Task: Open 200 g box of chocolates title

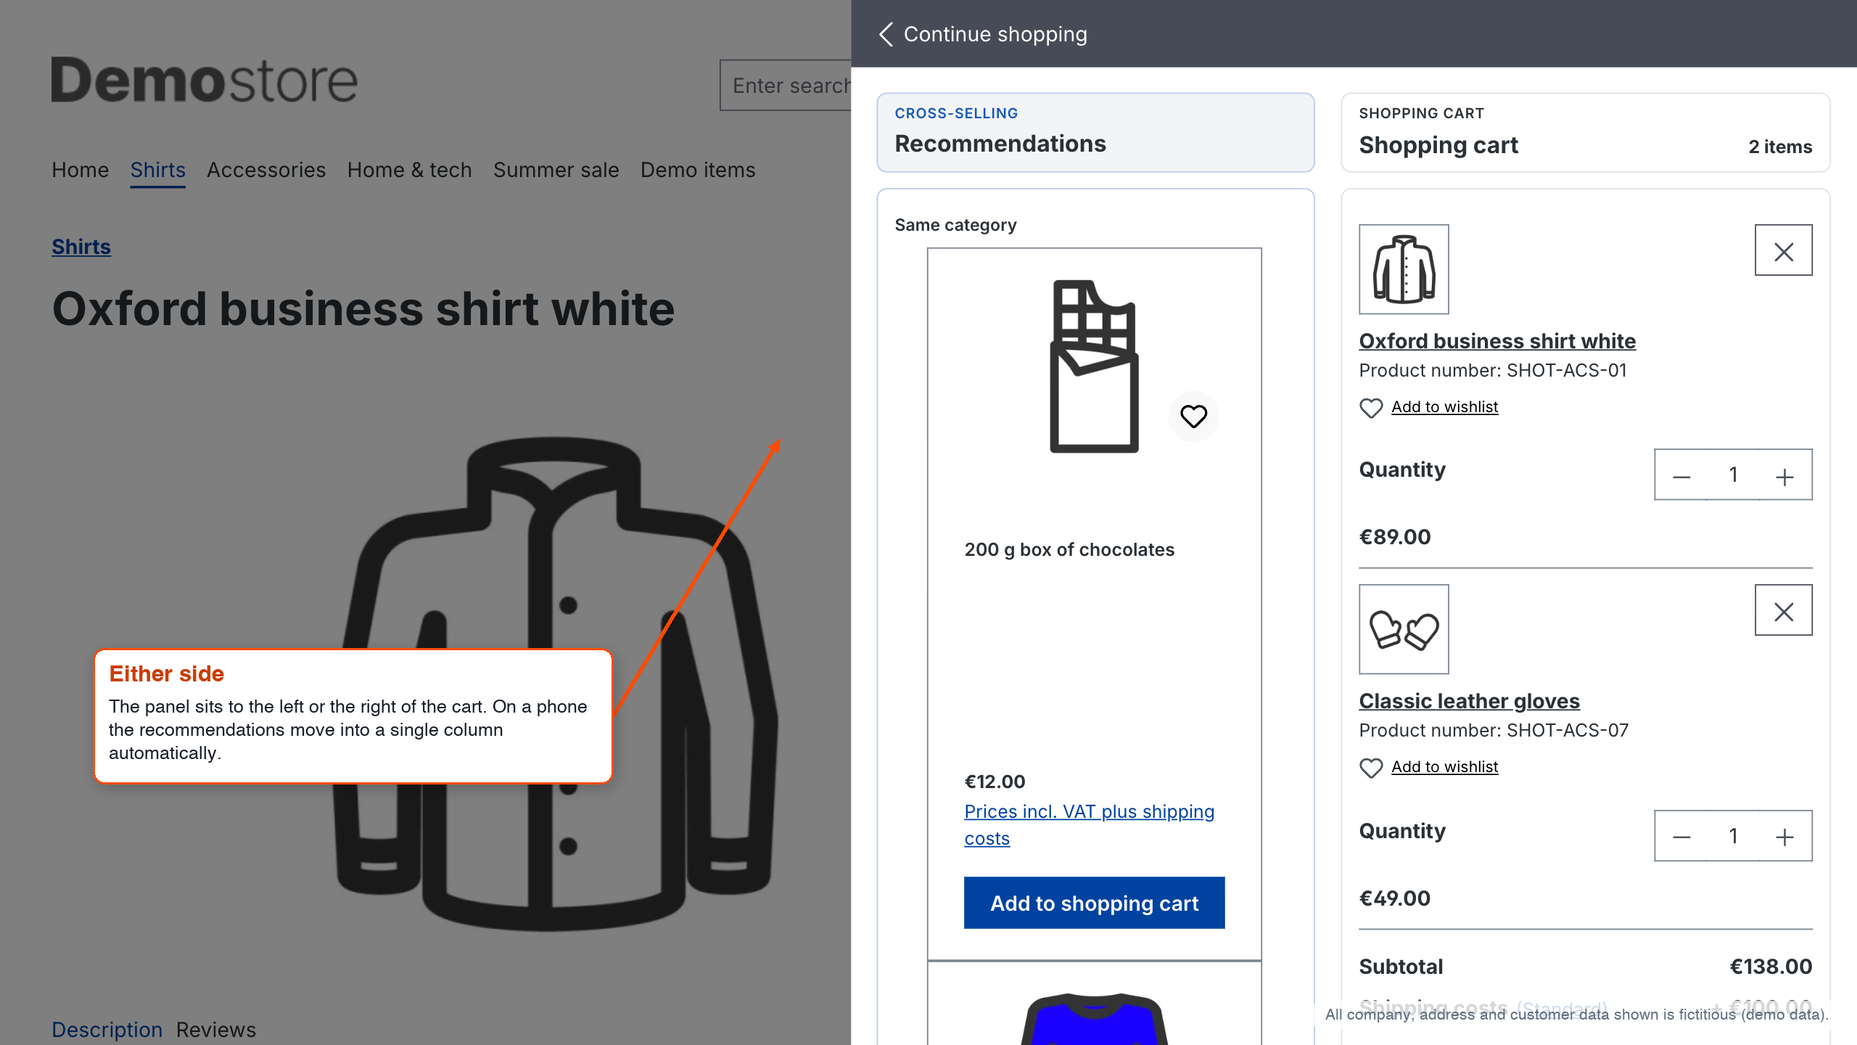Action: tap(1069, 549)
